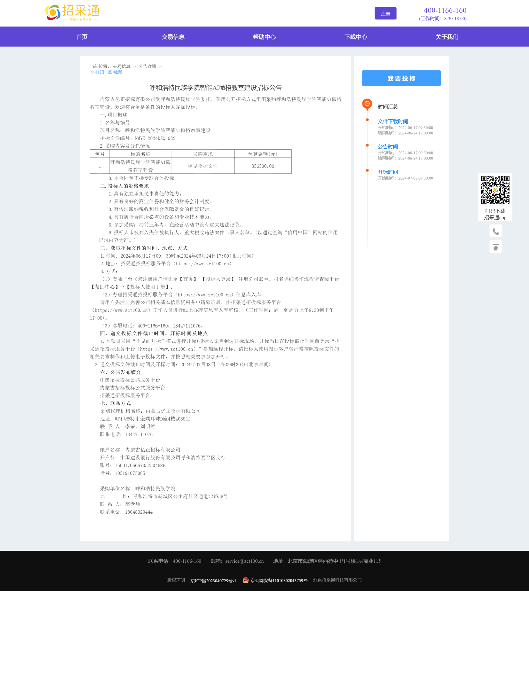Open the 交易信息 navigation menu

click(x=173, y=37)
